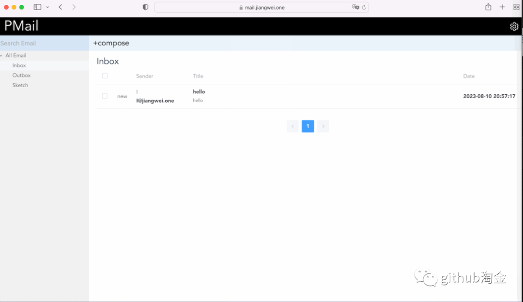
Task: Show Safari tab overview grid icon
Action: [x=516, y=7]
